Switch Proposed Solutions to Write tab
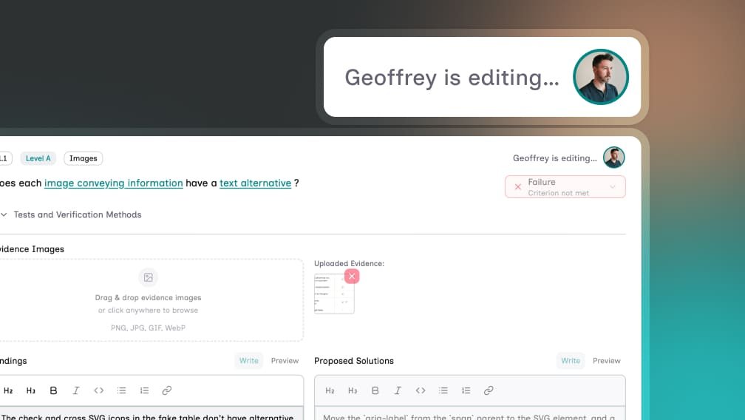 coord(571,361)
